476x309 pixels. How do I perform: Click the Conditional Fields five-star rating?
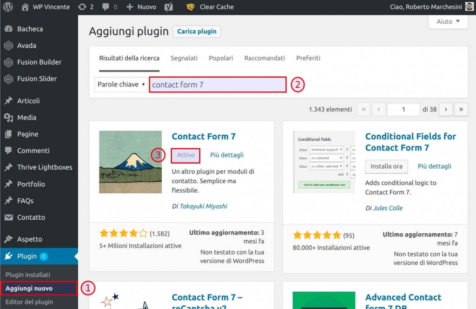[x=317, y=235]
